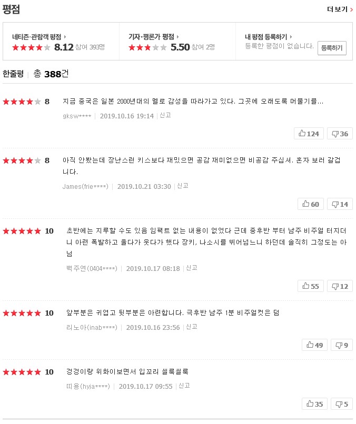Select the 한줄평 tab

13,74
